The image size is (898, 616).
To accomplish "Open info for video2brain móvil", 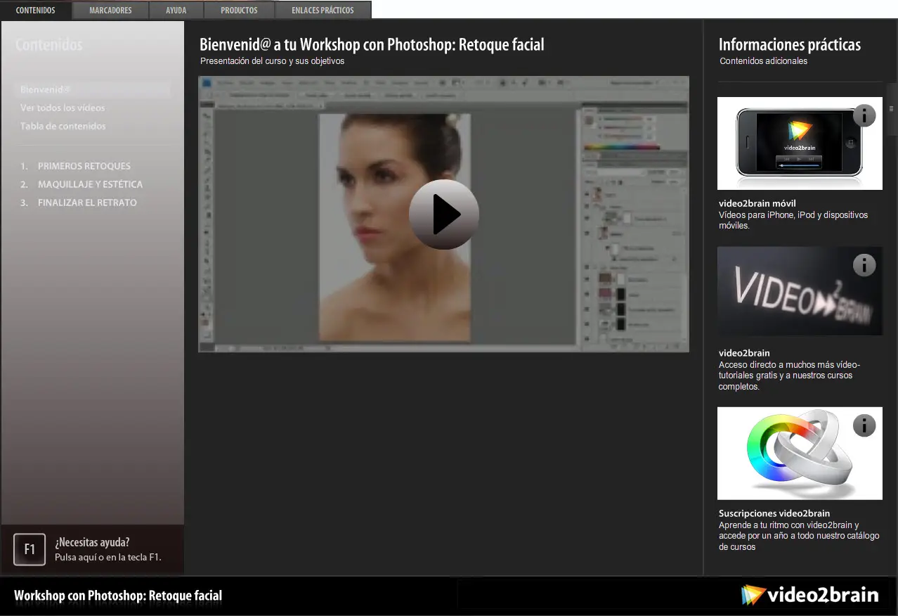I will pyautogui.click(x=864, y=115).
